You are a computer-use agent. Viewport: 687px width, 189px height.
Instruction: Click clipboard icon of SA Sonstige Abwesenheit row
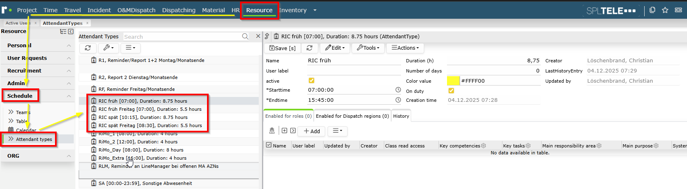click(x=94, y=183)
